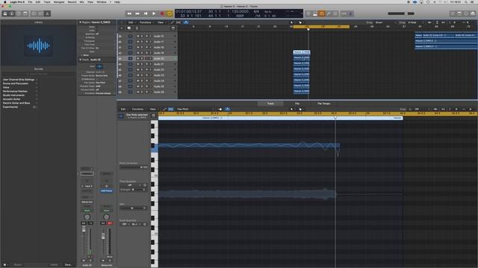Toggle the orange Tuner button

click(322, 13)
